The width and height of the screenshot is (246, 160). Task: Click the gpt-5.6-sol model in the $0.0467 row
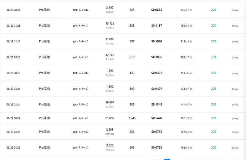81,73
